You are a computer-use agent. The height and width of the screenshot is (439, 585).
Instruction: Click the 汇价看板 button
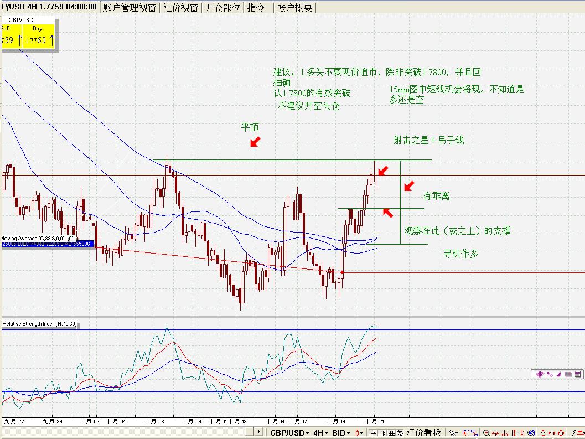point(424,433)
